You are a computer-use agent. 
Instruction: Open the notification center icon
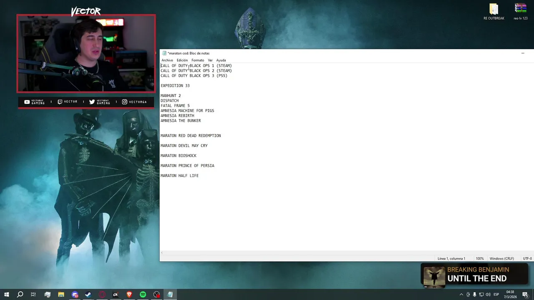coord(525,295)
